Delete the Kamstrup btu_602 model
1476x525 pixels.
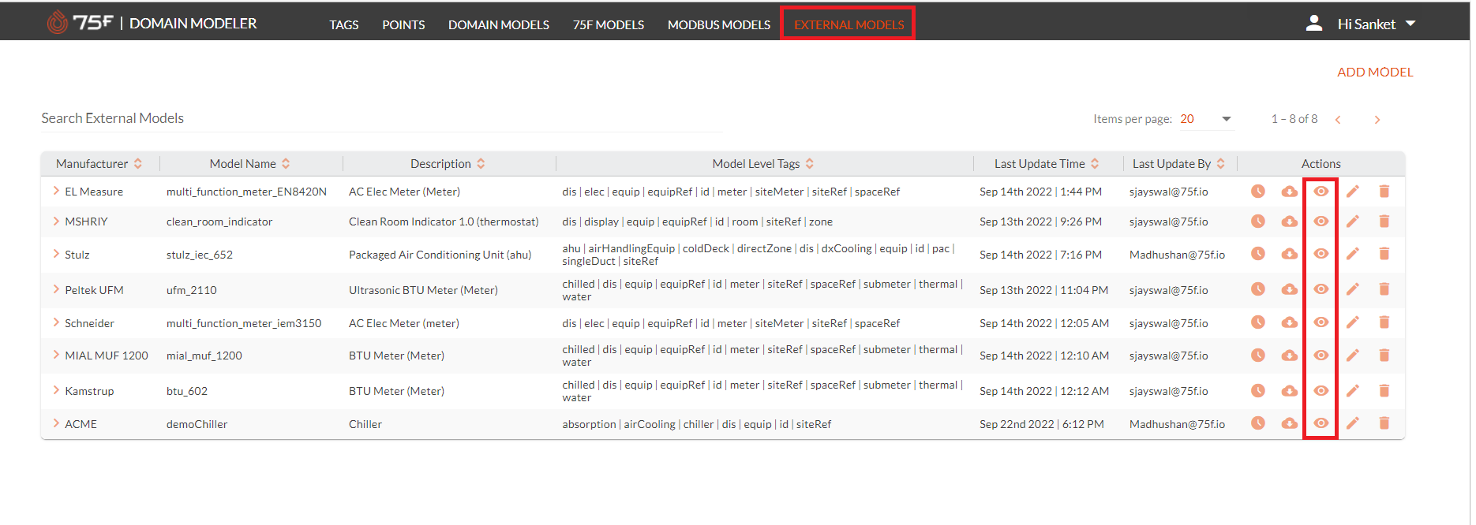point(1384,391)
